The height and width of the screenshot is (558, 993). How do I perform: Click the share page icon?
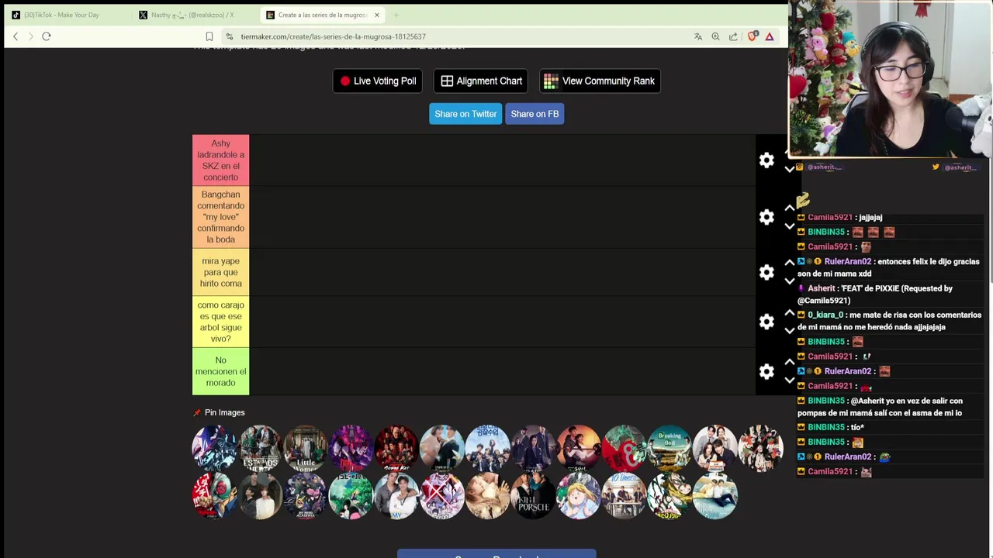coord(733,36)
